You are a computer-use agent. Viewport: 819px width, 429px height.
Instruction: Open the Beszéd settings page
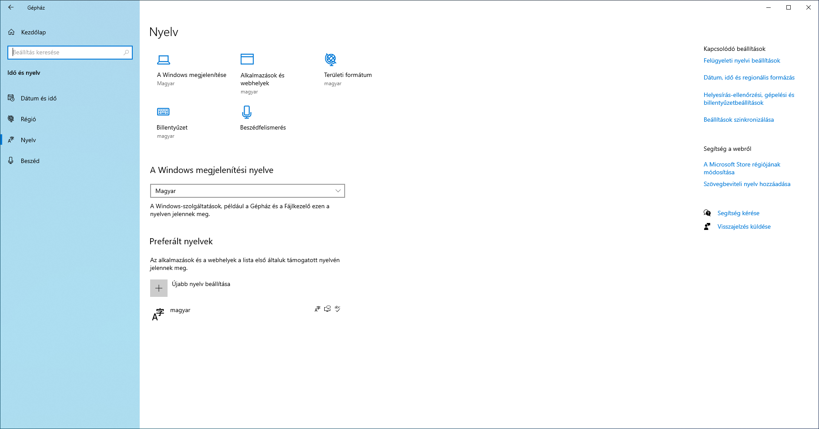[30, 161]
